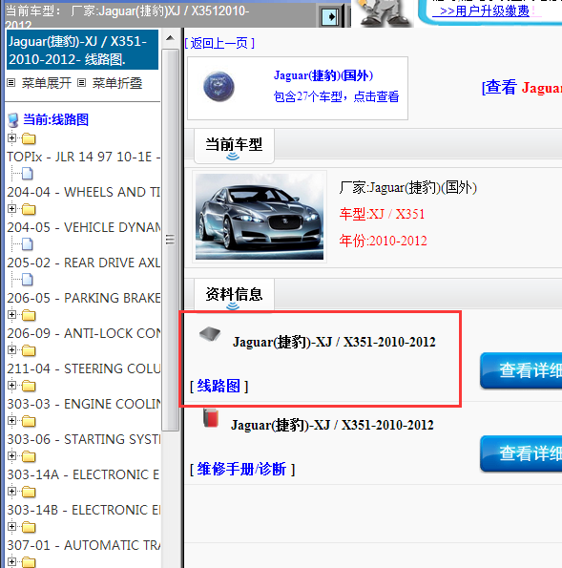
Task: Click the up arrow of the left panel scrollbar
Action: point(170,38)
